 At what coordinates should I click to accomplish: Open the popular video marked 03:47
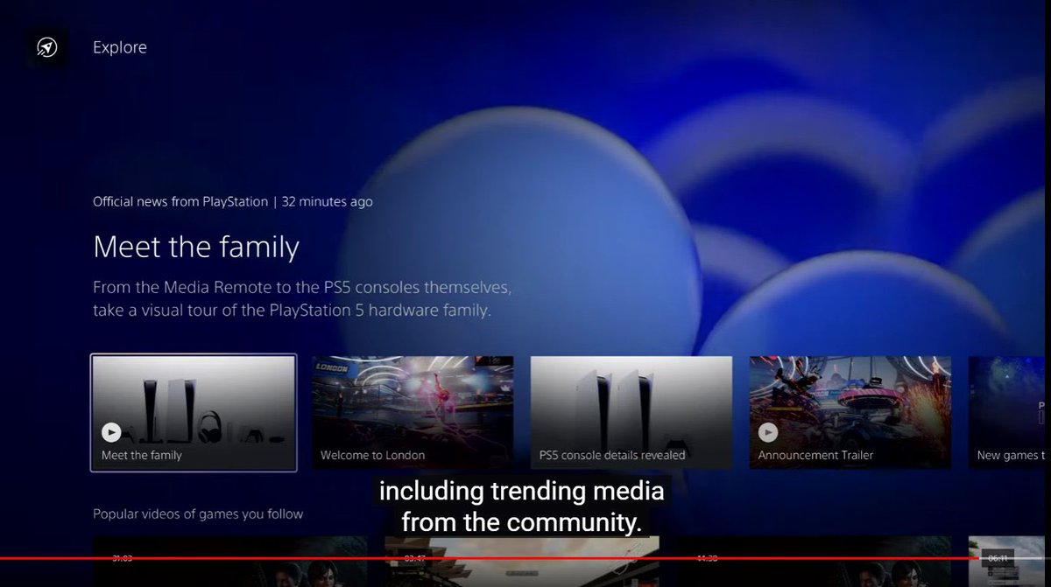(x=522, y=562)
